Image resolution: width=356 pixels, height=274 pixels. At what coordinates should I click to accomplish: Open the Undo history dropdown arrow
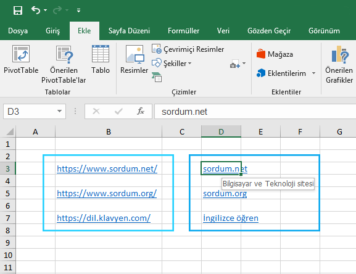[46, 10]
